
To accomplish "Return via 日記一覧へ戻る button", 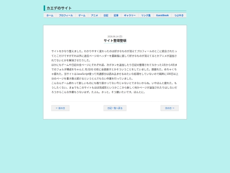I will coord(115,108).
